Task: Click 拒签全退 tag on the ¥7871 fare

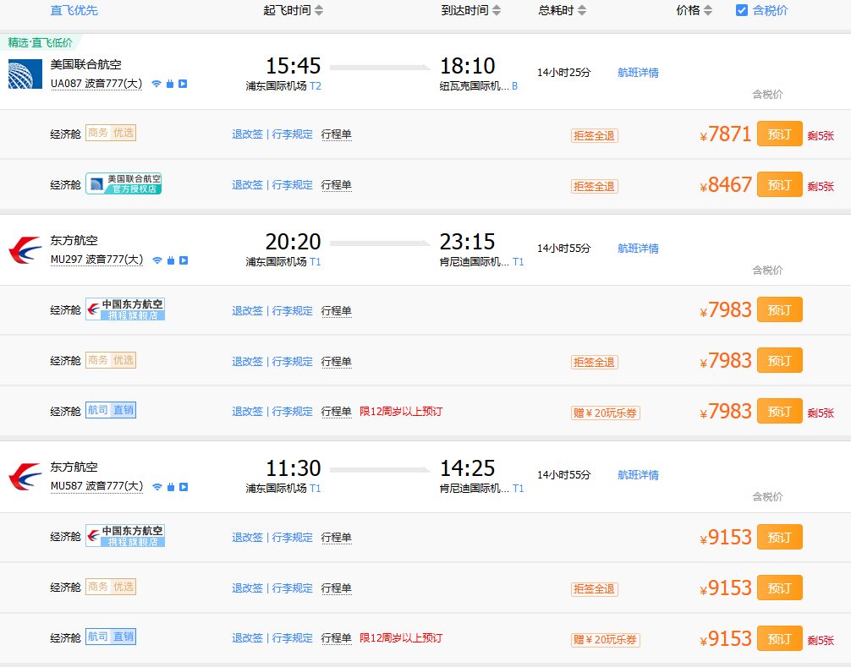Action: pos(595,135)
